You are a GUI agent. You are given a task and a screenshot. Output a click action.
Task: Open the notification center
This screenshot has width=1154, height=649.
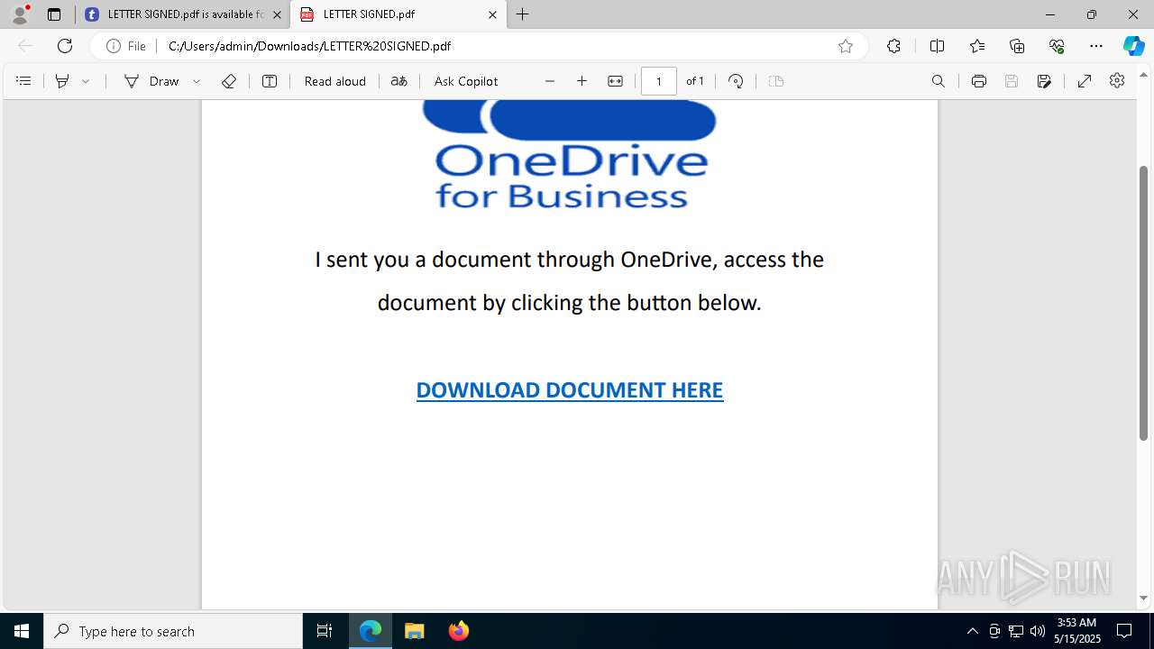coord(1124,631)
